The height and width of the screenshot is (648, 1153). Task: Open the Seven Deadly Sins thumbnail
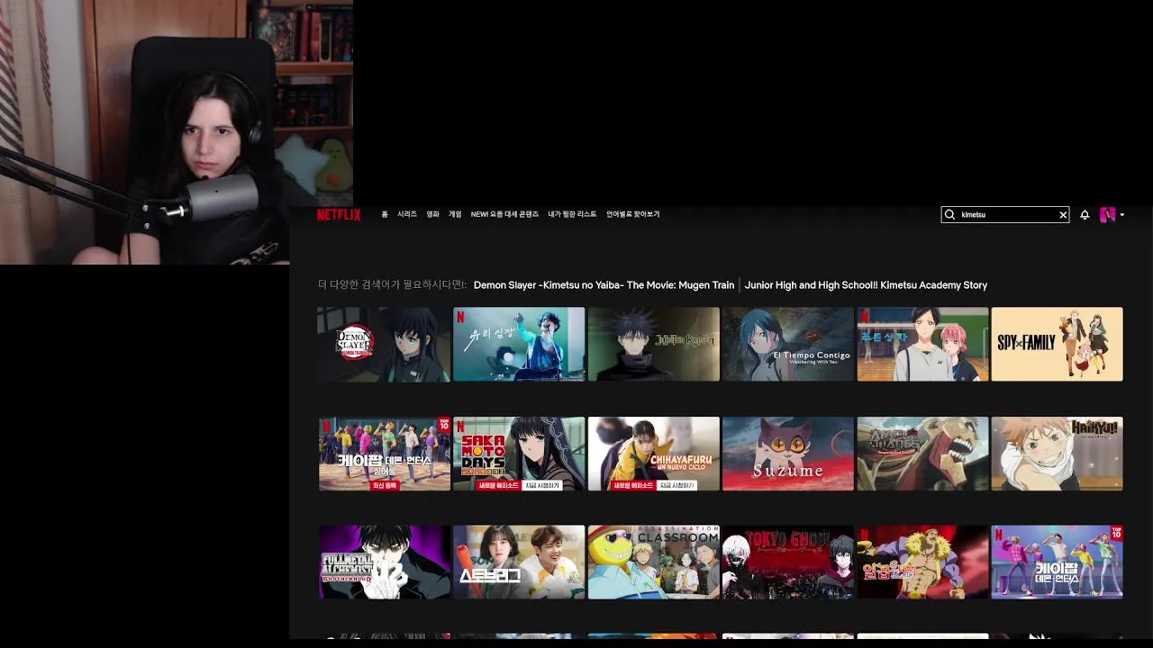[x=922, y=562]
